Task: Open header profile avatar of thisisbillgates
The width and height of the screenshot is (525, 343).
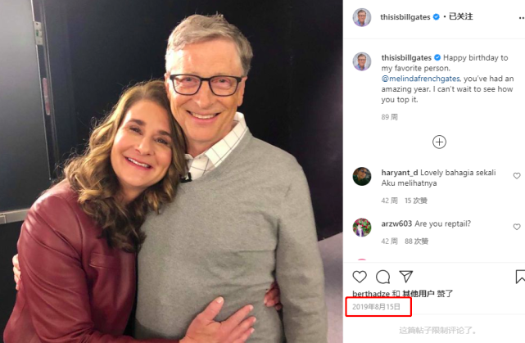Action: tap(362, 17)
